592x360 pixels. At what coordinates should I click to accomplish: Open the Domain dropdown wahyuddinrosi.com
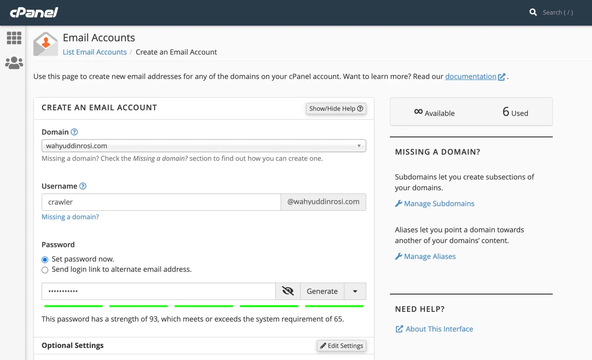click(x=203, y=146)
